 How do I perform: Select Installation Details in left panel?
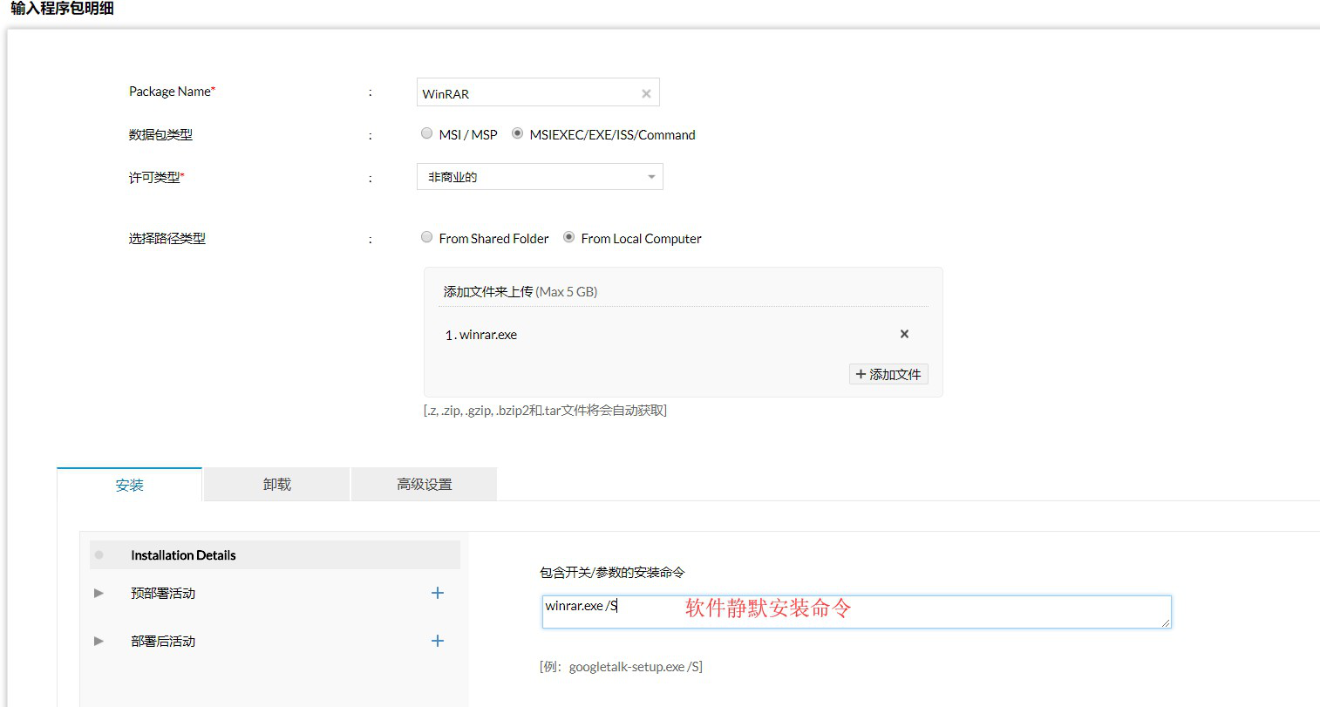[x=275, y=555]
